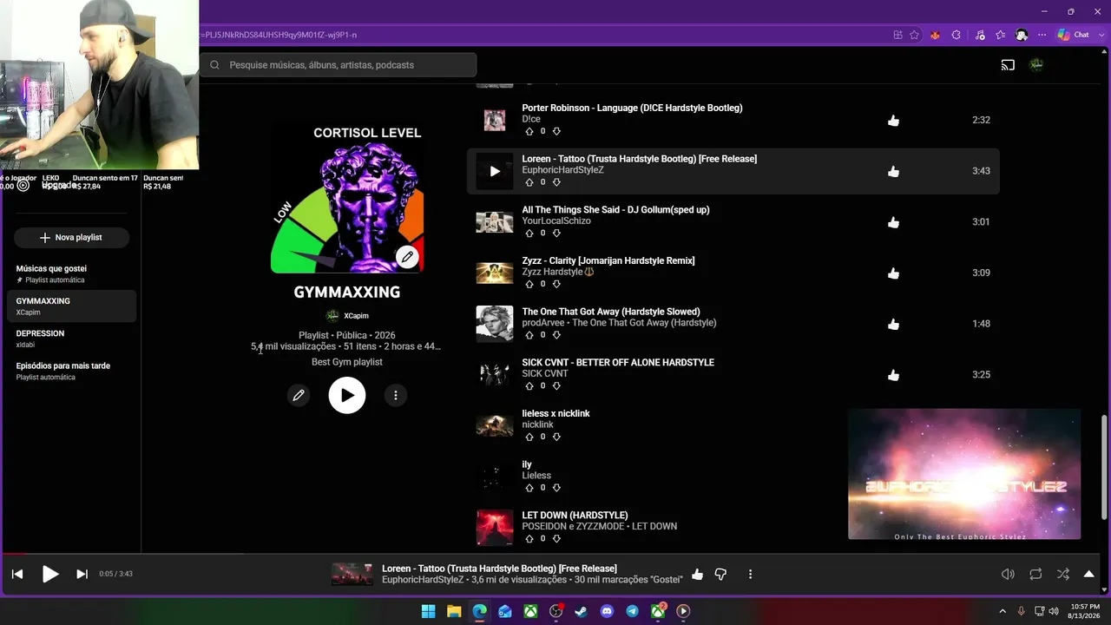
Task: Toggle repeat mode in the player bar
Action: (1035, 574)
